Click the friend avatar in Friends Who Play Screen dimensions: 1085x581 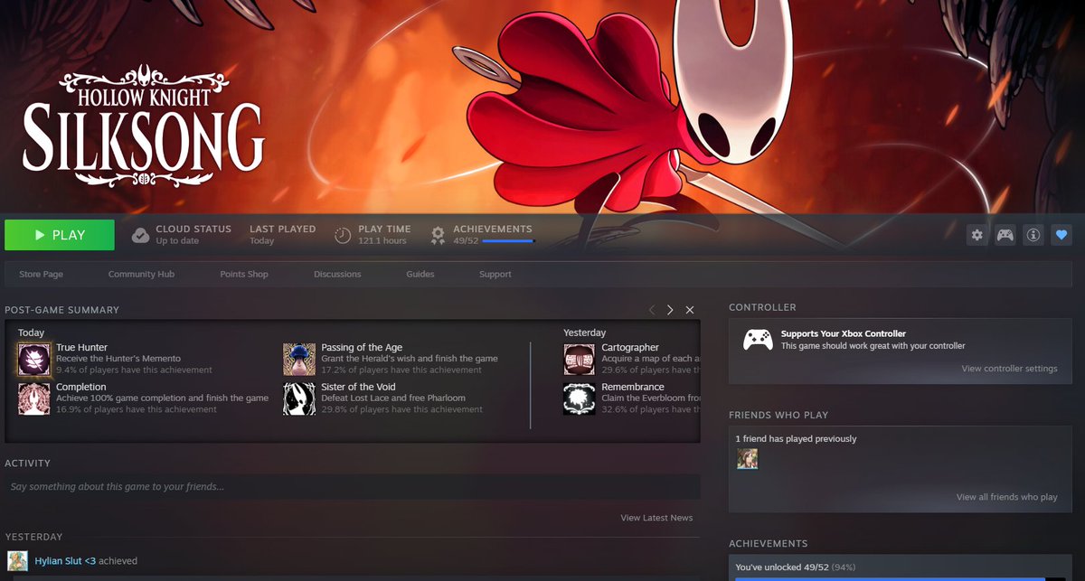tap(747, 459)
